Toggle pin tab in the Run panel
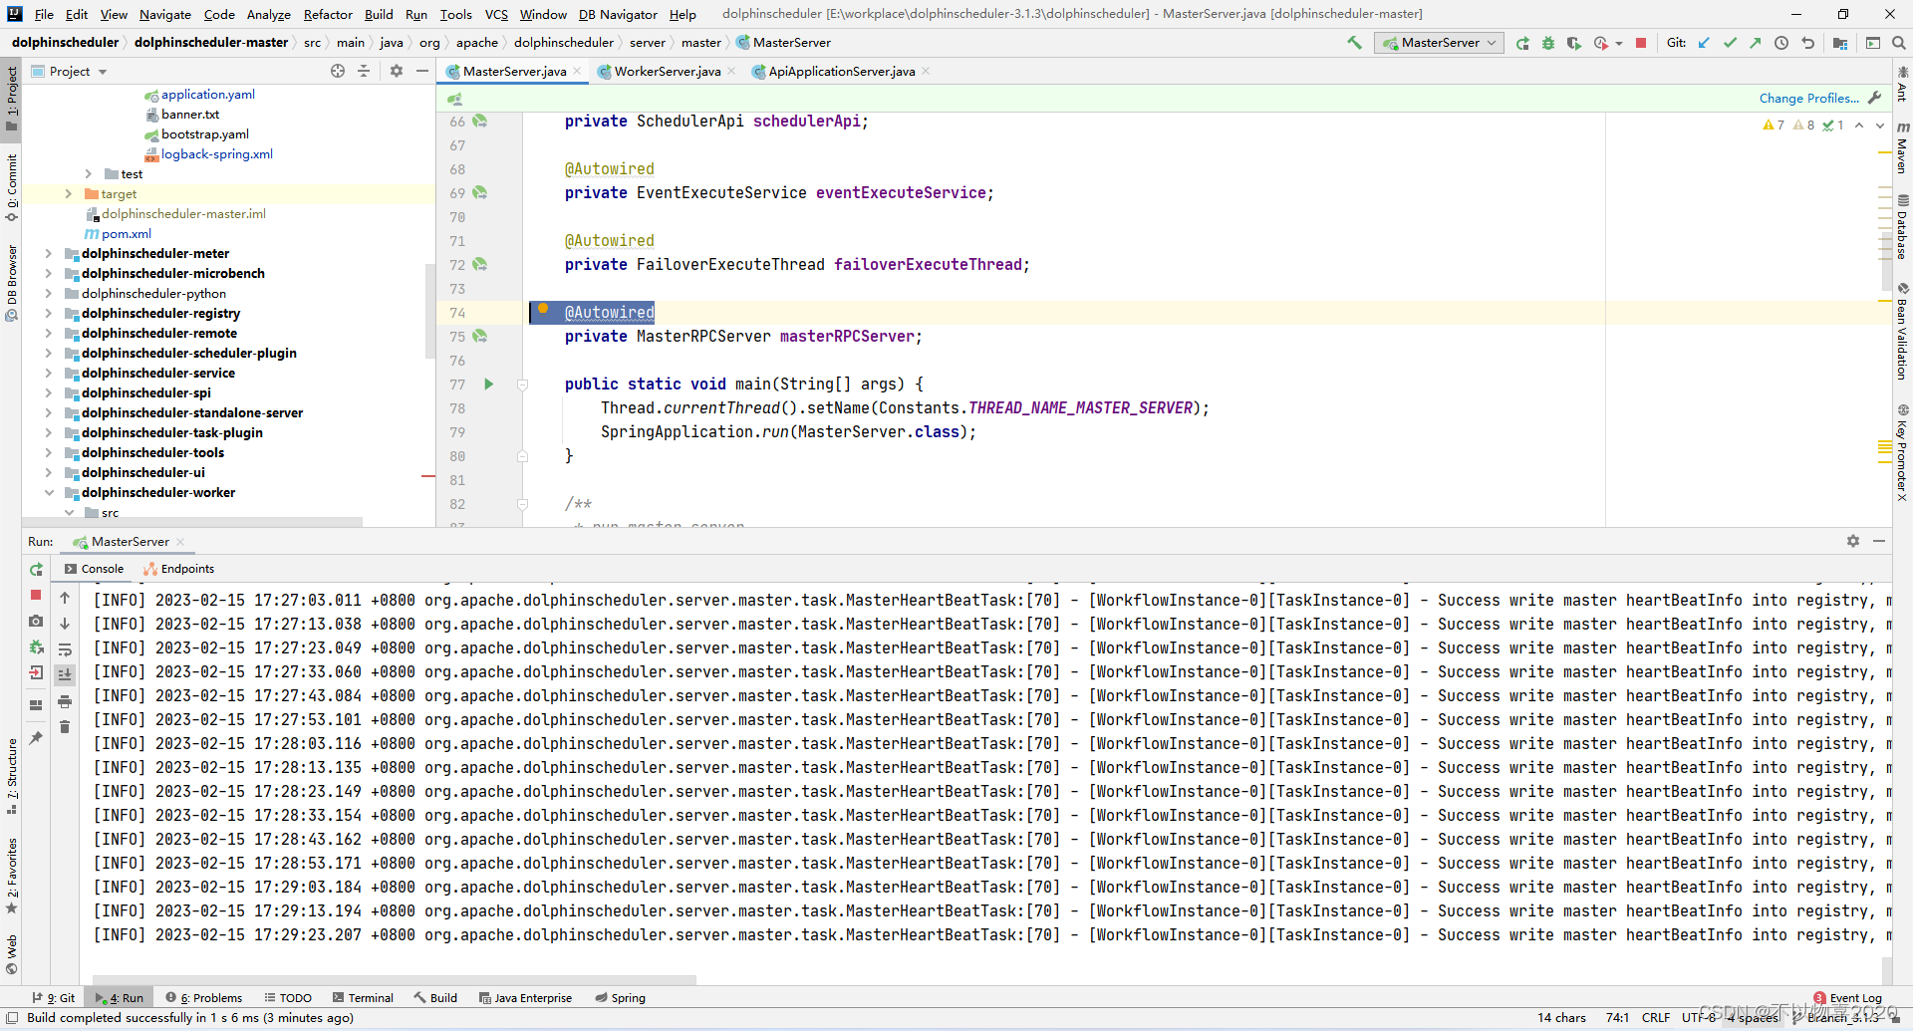Image resolution: width=1913 pixels, height=1031 pixels. 36,738
